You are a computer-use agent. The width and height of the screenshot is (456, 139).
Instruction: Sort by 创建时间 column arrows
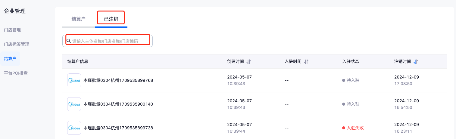tap(248, 62)
